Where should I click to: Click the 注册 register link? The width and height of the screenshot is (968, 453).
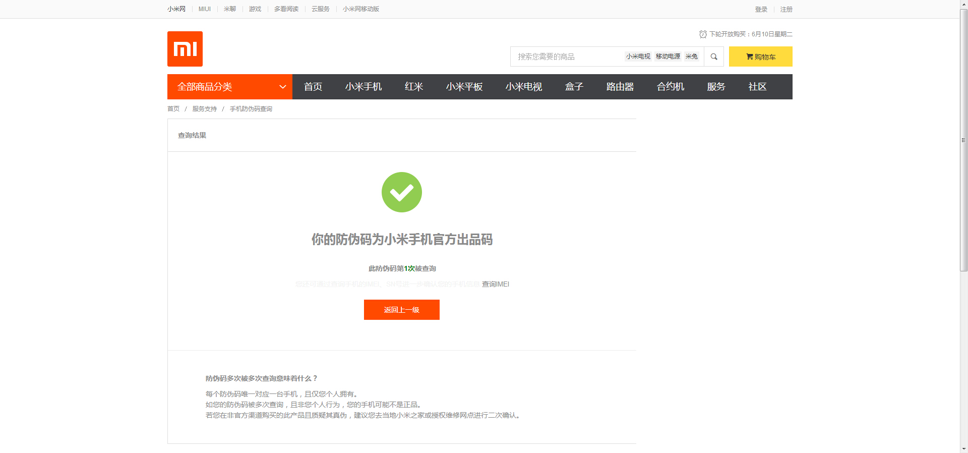[x=786, y=10]
